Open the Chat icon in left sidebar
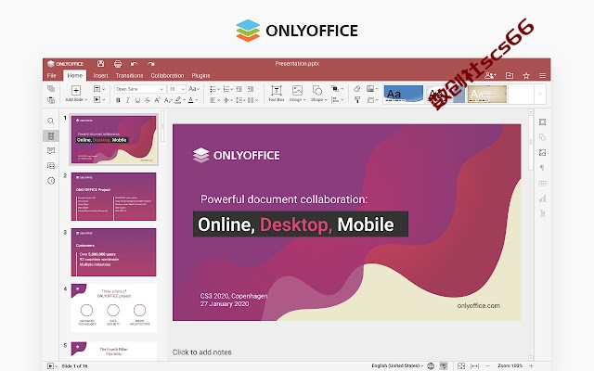 pos(51,166)
